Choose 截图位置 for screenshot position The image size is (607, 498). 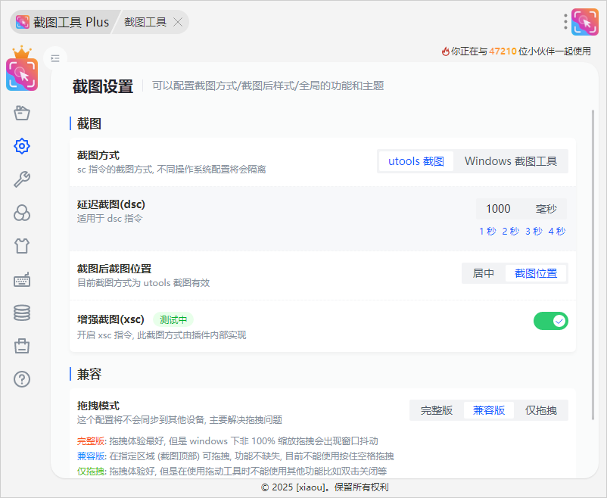click(x=536, y=273)
